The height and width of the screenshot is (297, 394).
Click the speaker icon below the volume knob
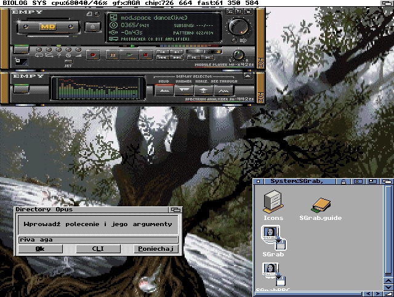point(243,40)
